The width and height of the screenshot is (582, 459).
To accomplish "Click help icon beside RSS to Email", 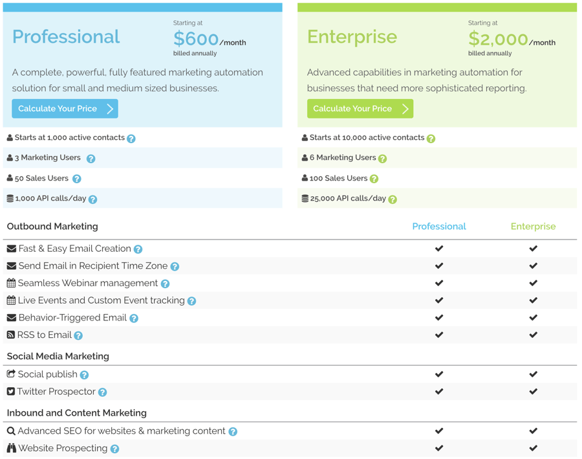I will pyautogui.click(x=78, y=335).
